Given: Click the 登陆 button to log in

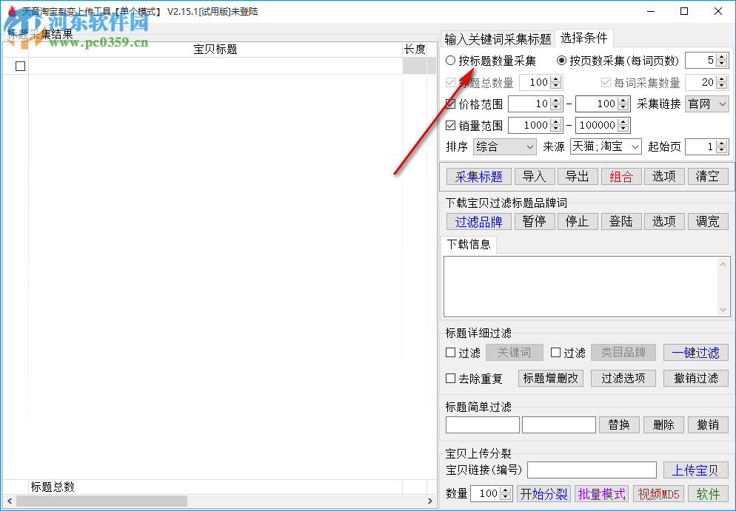Looking at the screenshot, I should pyautogui.click(x=620, y=220).
